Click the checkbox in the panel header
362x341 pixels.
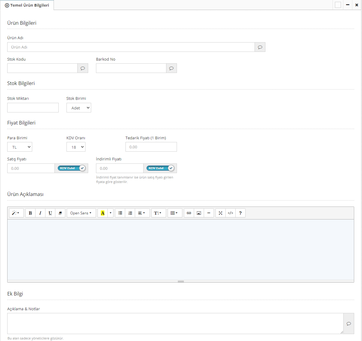point(338,5)
